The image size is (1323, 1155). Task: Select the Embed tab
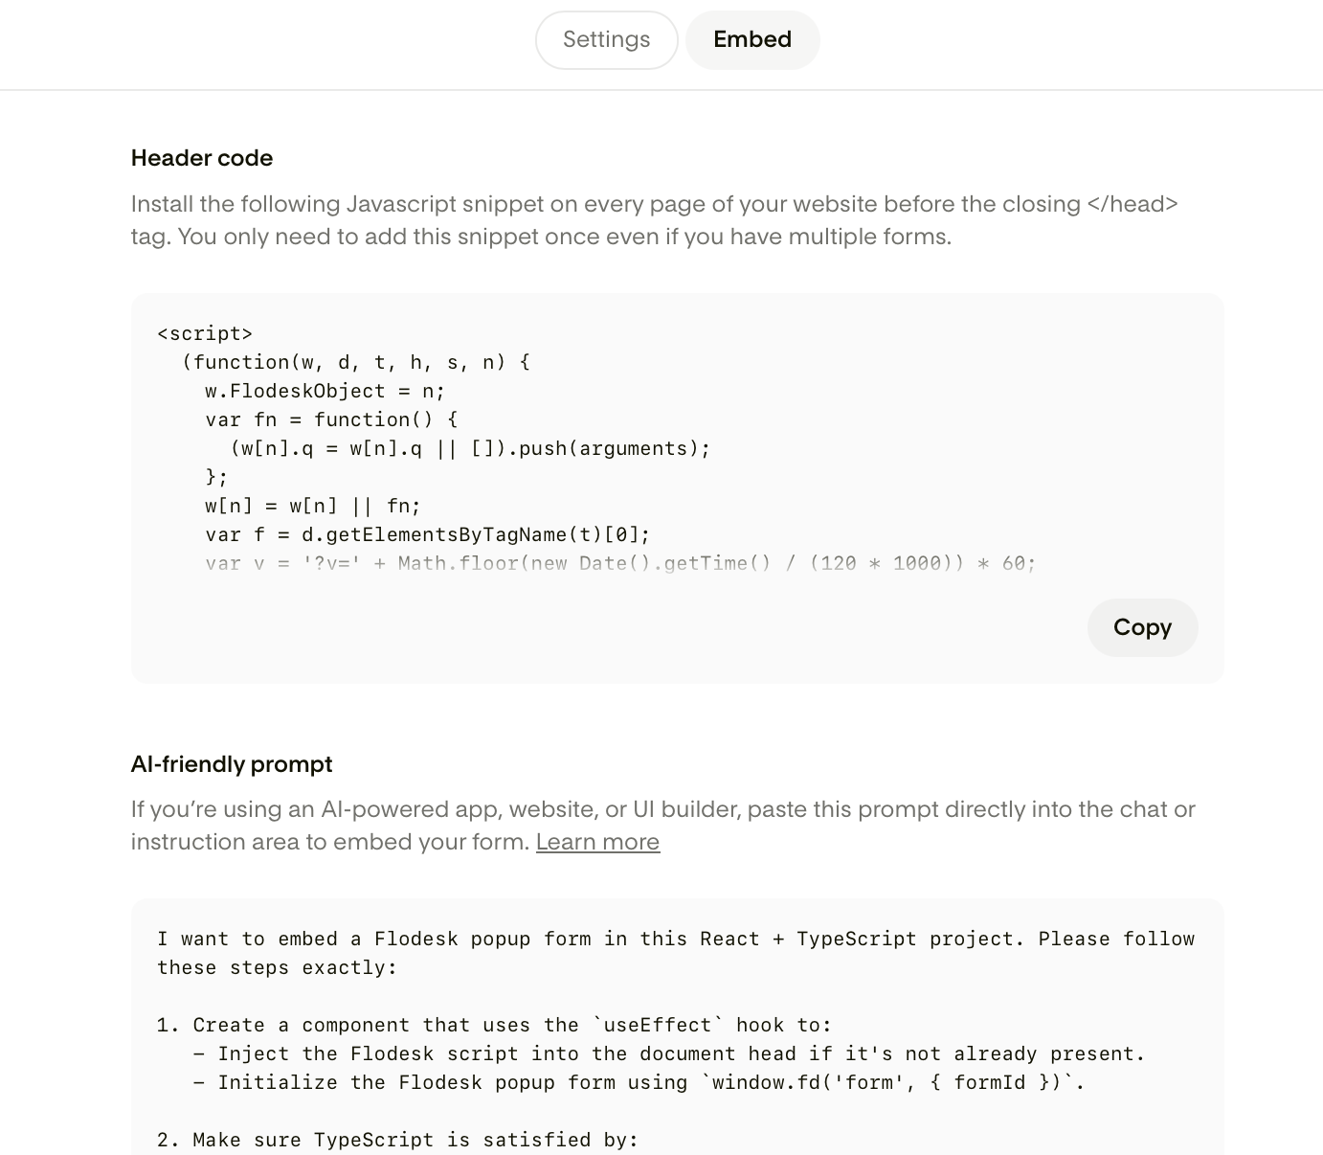(752, 40)
